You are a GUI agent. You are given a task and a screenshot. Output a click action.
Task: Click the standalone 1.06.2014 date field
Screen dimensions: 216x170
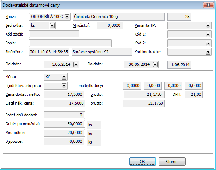click(179, 65)
